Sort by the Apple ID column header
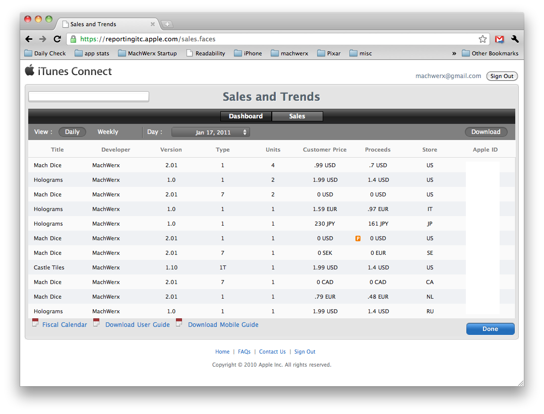 point(486,150)
